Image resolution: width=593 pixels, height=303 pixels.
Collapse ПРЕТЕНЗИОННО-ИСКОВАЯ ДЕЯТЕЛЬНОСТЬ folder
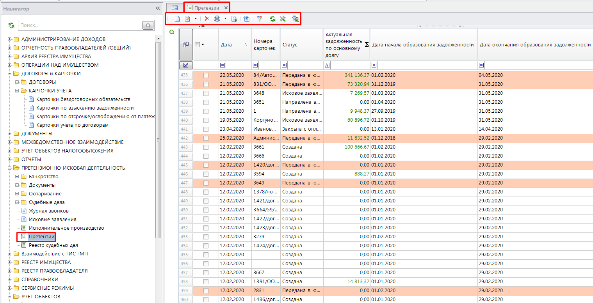pos(10,168)
